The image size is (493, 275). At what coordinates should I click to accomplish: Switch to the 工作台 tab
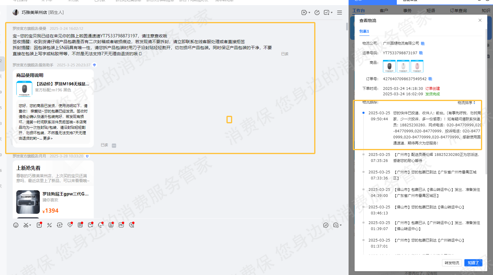[x=359, y=11]
